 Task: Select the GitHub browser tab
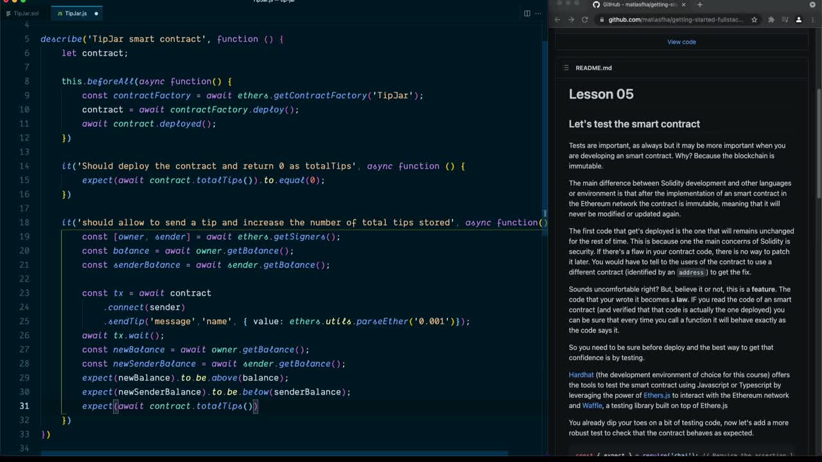click(636, 4)
